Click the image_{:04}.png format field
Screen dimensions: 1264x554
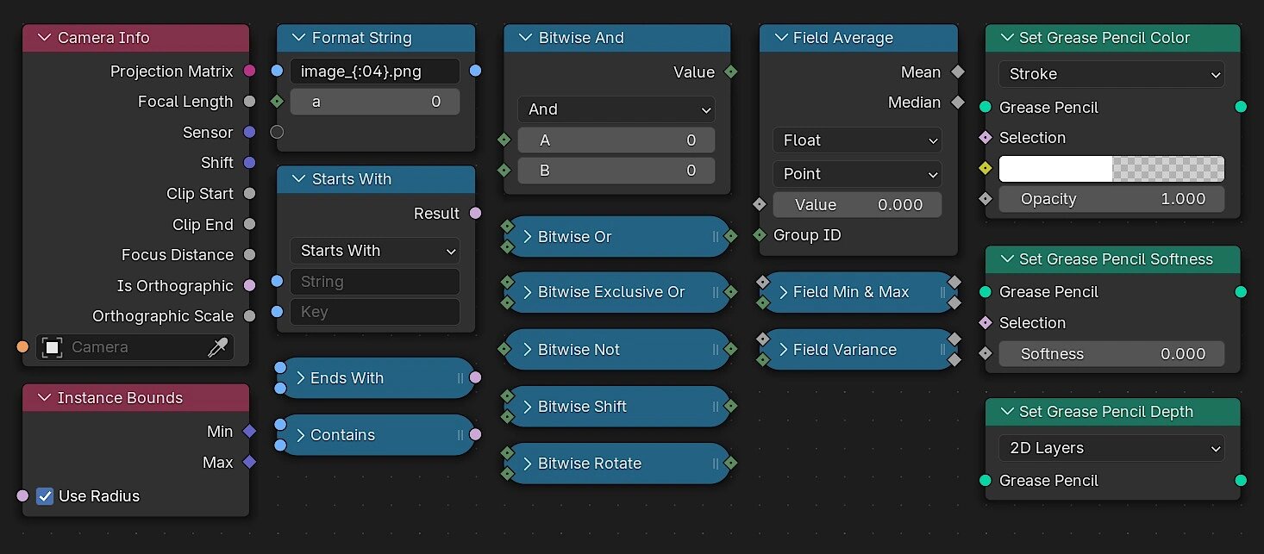[375, 72]
